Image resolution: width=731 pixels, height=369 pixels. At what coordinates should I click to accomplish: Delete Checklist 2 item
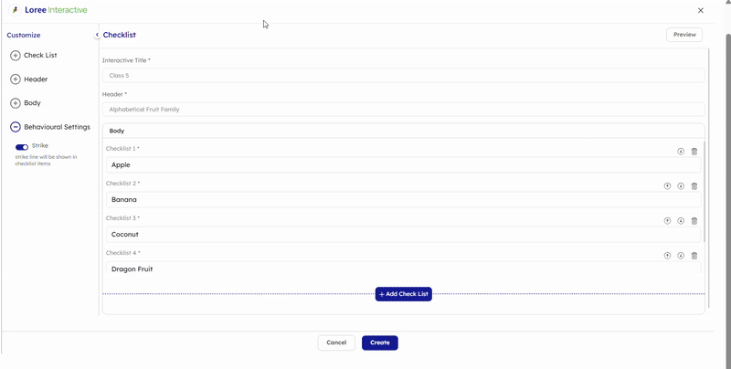coord(694,186)
